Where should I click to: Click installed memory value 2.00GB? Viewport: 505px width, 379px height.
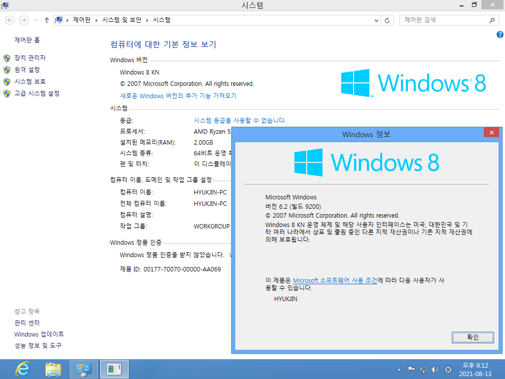coord(203,142)
